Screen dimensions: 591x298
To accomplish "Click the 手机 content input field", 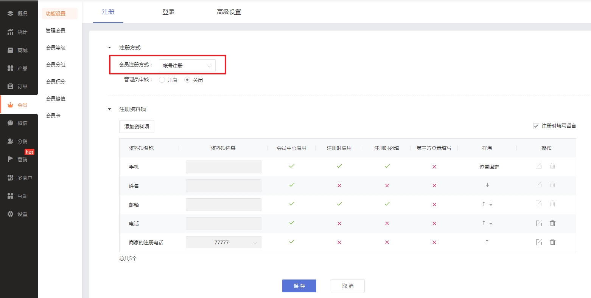I will 223,167.
